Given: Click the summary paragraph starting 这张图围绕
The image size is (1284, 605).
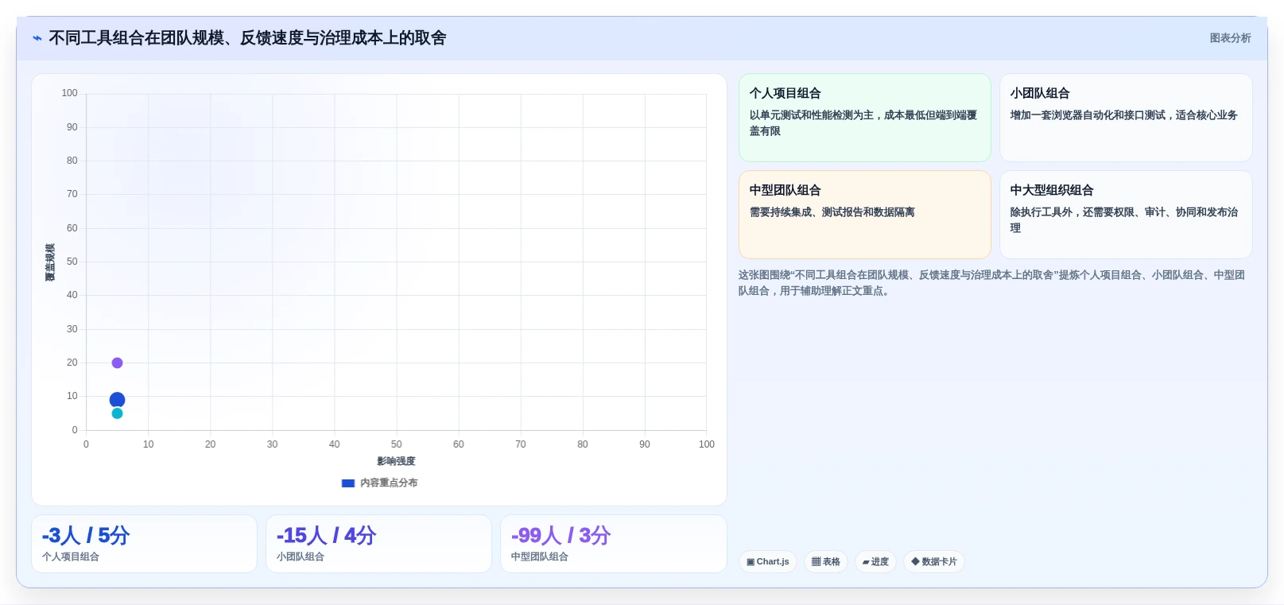Looking at the screenshot, I should (991, 282).
